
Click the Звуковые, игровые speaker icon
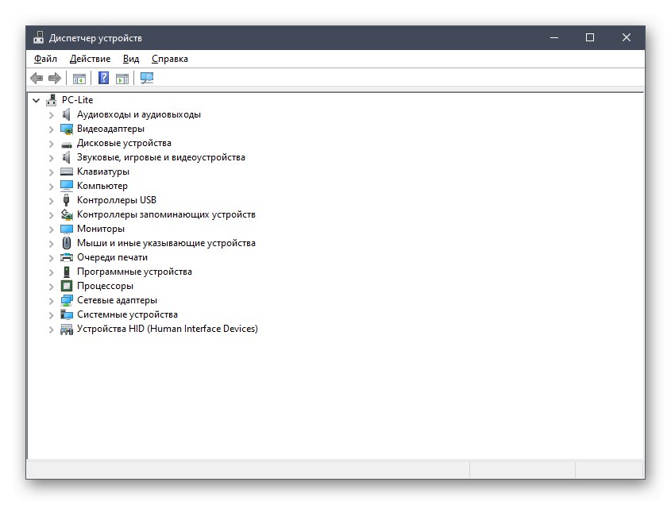67,157
